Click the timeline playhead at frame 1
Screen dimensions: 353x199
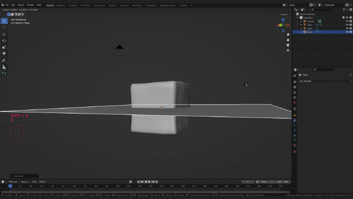click(10, 186)
